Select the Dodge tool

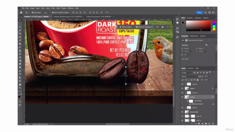tap(20, 67)
